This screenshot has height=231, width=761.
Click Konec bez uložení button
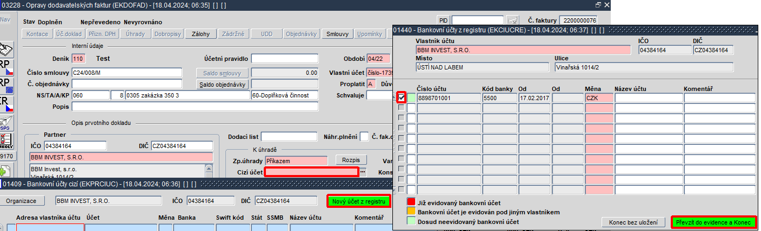tap(634, 222)
